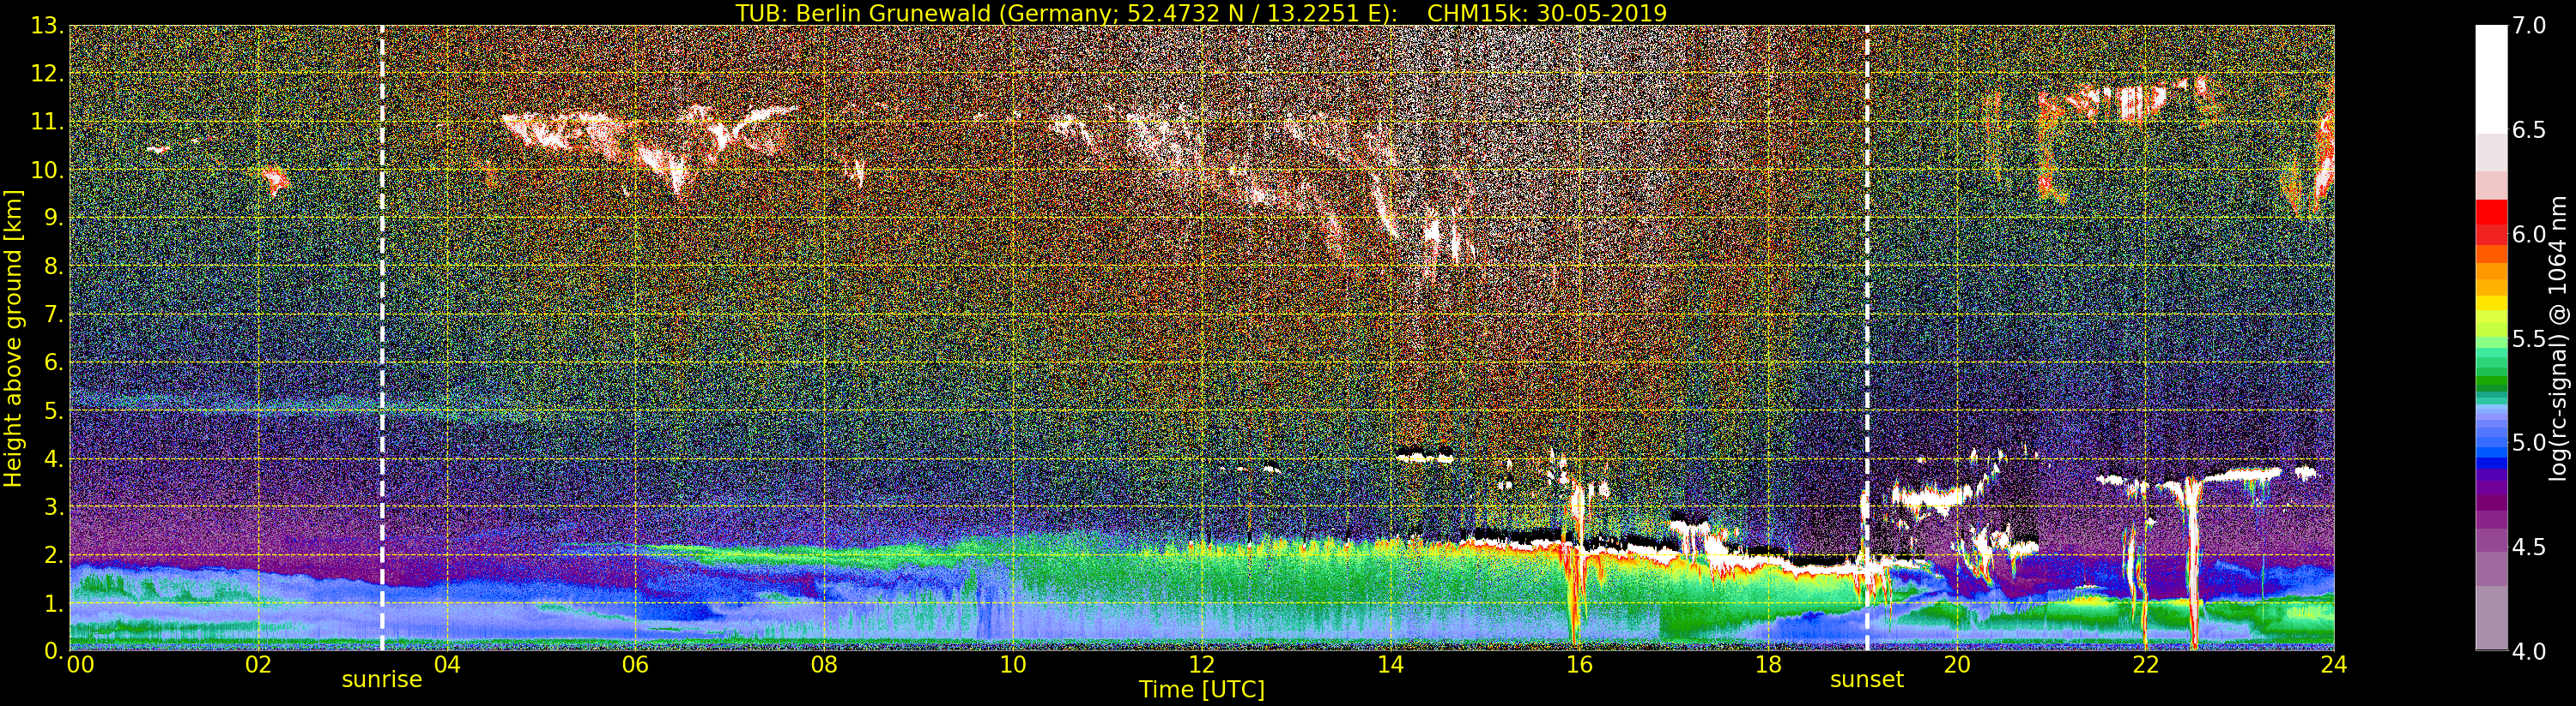Click the colorbar tick label "5.0"
Viewport: 2576px width, 706px height.
2530,442
